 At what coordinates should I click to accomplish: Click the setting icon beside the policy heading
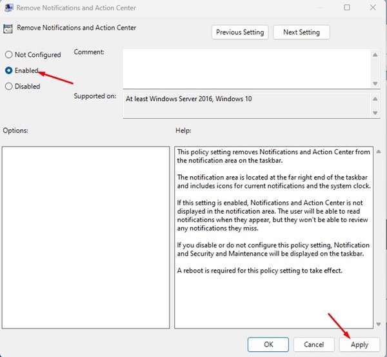tap(8, 28)
